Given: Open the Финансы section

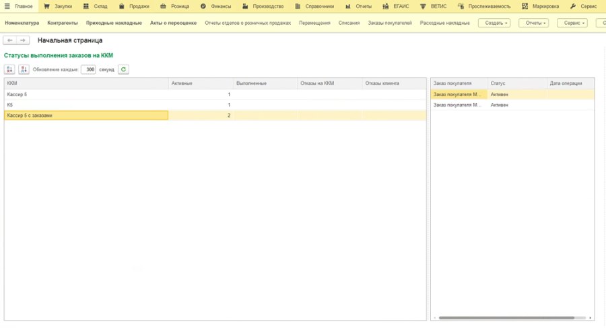Looking at the screenshot, I should click(x=215, y=6).
